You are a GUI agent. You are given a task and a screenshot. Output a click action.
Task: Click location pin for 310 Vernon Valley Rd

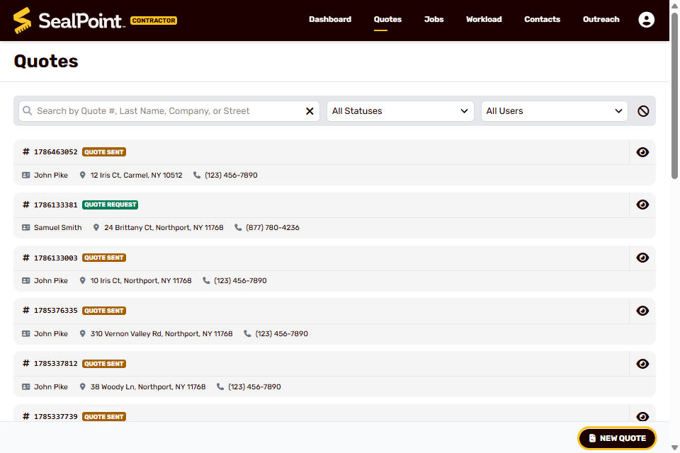[x=82, y=334]
